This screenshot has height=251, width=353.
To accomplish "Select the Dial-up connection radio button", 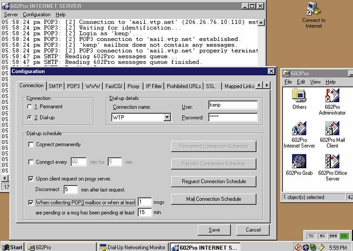I will tap(29, 118).
